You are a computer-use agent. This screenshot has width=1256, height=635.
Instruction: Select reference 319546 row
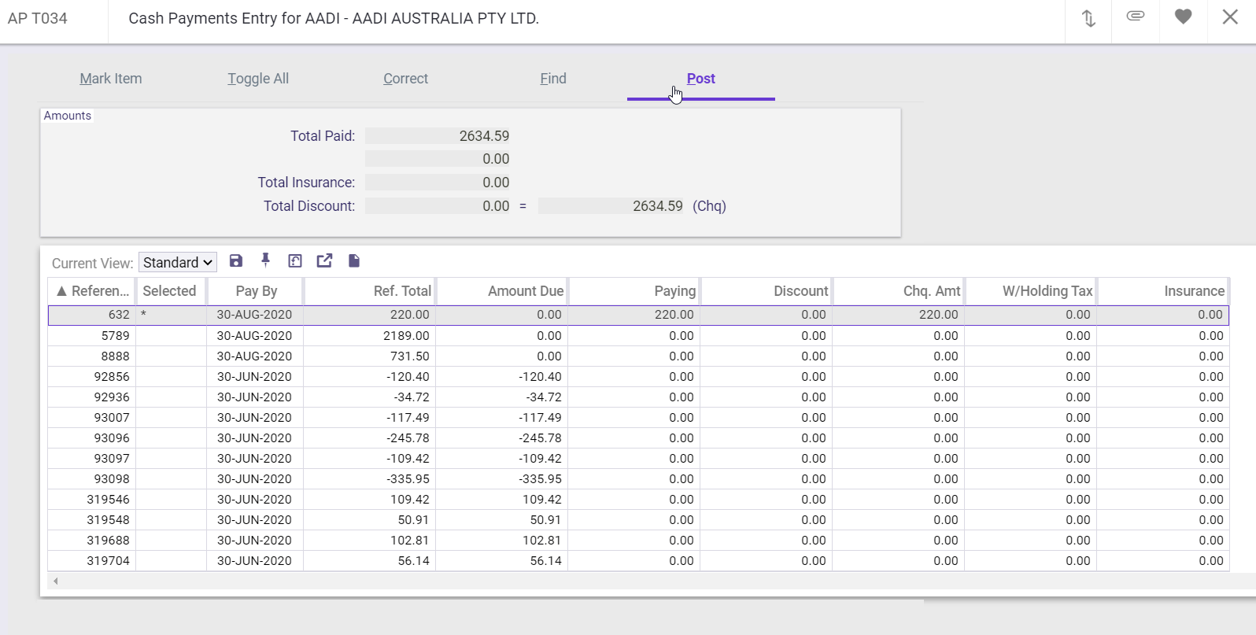click(638, 500)
